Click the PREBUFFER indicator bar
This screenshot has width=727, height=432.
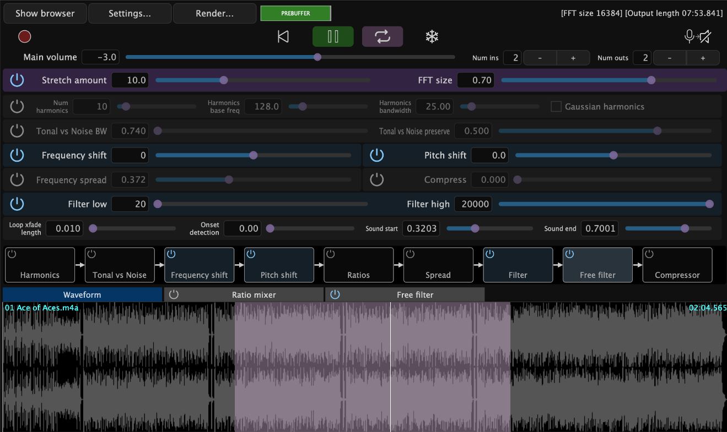pos(295,13)
